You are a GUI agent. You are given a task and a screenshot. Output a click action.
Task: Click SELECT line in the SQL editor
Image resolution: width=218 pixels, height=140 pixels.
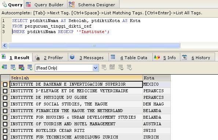click(76, 21)
